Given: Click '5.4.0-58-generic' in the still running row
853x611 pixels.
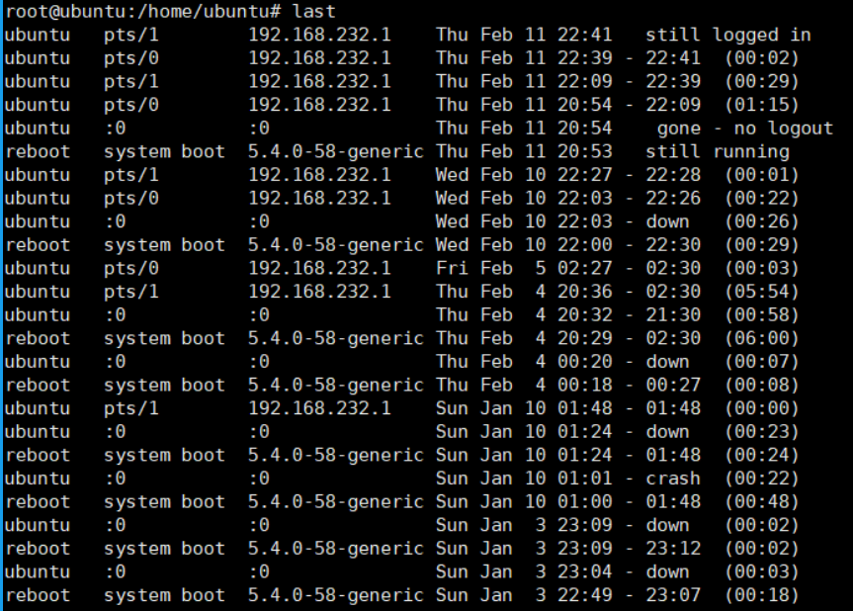Looking at the screenshot, I should click(x=336, y=152).
